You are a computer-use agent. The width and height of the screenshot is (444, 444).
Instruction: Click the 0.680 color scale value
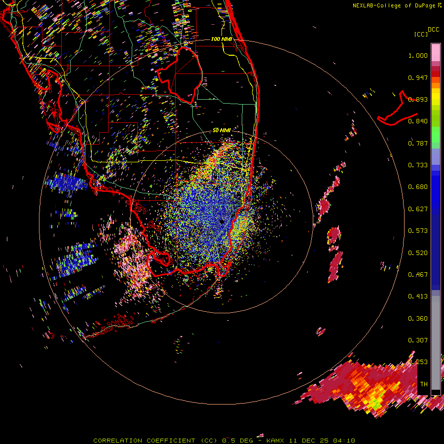click(x=418, y=187)
